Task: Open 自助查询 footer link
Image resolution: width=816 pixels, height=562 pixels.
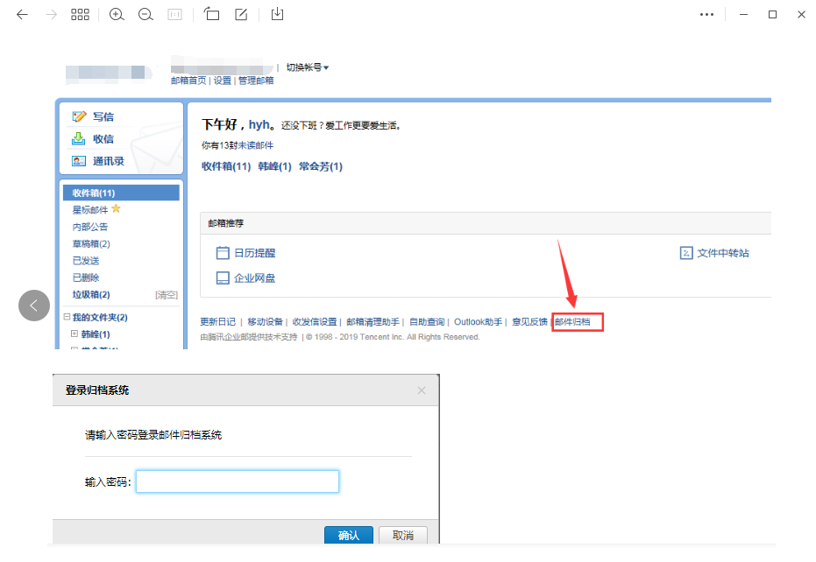Action: coord(427,322)
